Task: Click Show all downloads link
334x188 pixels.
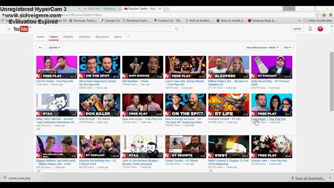Action: (310, 178)
